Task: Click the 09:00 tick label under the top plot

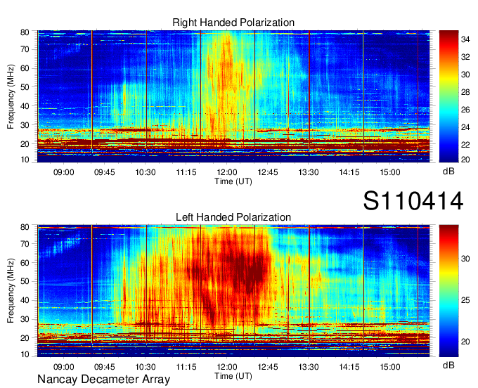Action: coord(64,172)
